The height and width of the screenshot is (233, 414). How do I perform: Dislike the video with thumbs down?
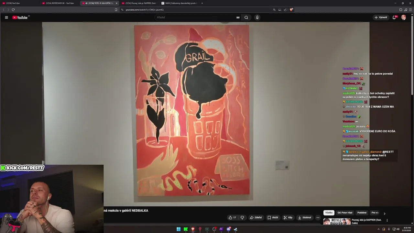coord(242,217)
